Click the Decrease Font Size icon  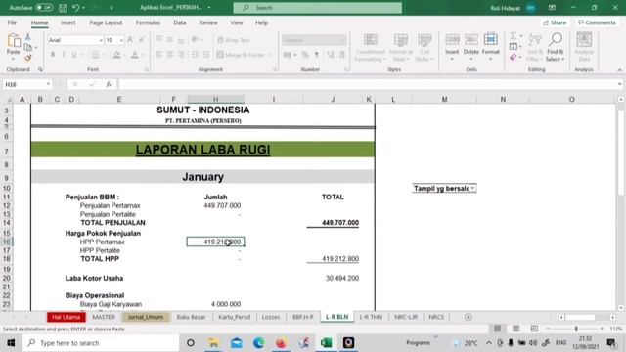tap(141, 40)
